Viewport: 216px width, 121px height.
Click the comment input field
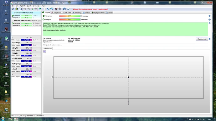(x=125, y=45)
